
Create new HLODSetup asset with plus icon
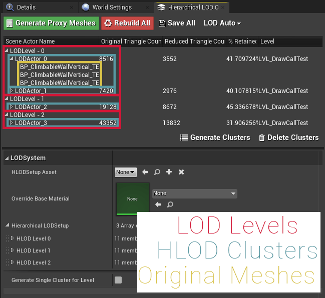click(x=169, y=172)
